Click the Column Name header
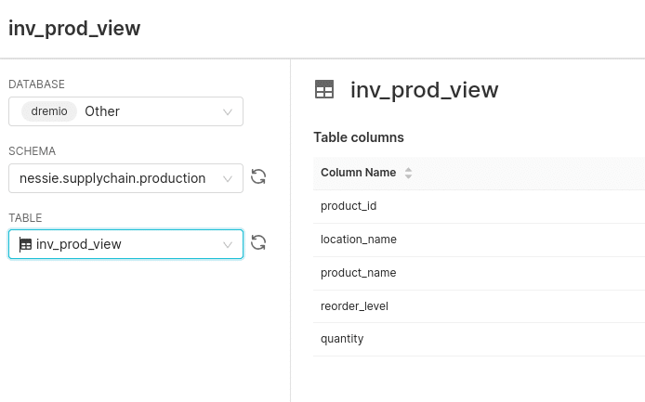This screenshot has width=645, height=402. coord(359,173)
